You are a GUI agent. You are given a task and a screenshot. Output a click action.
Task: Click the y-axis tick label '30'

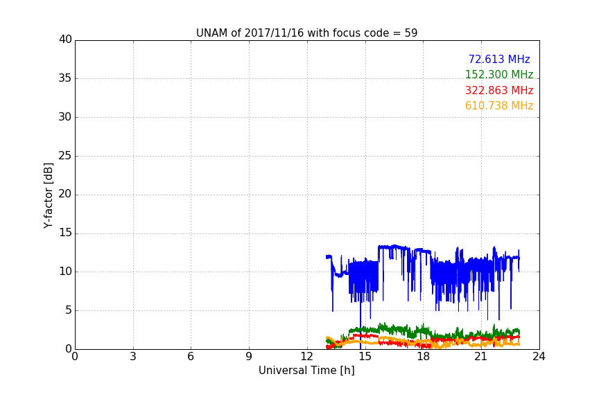[65, 117]
